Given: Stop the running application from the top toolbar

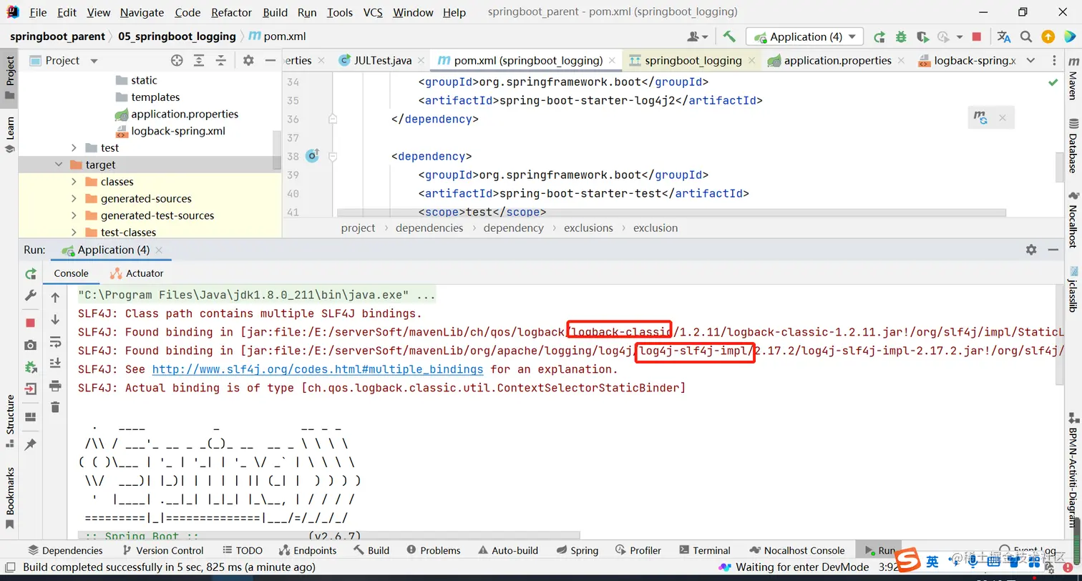Looking at the screenshot, I should [977, 36].
